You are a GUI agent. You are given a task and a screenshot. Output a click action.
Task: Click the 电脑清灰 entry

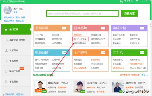coord(78,60)
